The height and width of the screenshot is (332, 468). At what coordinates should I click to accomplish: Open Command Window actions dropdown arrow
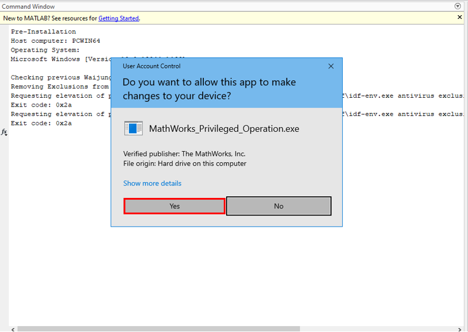pyautogui.click(x=457, y=6)
